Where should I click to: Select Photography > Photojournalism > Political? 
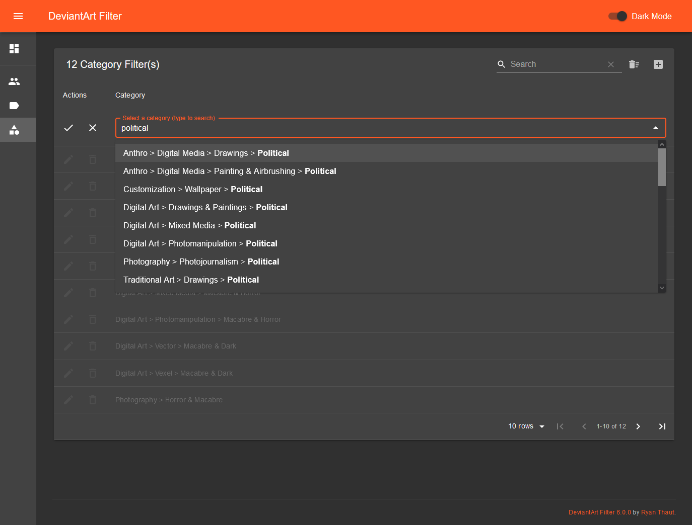[x=386, y=261]
